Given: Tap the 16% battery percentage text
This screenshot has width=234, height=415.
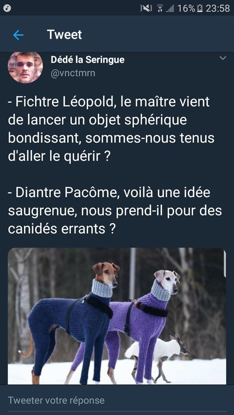Looking at the screenshot, I should [186, 8].
